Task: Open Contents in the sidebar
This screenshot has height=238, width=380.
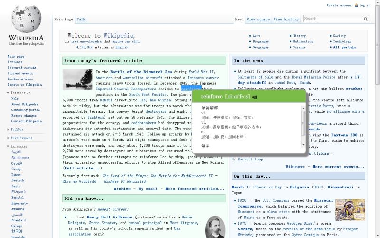Action: click(15, 62)
